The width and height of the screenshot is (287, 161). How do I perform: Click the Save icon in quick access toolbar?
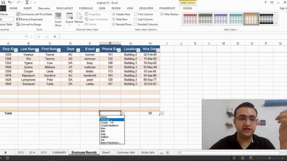[x=3, y=2]
